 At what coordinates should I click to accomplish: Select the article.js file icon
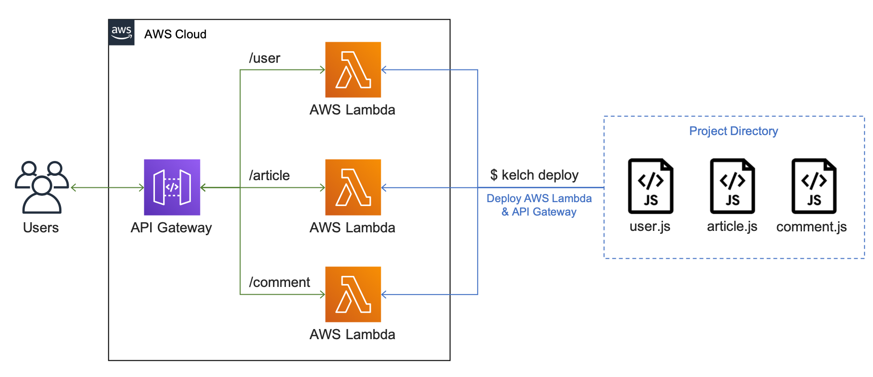click(732, 186)
